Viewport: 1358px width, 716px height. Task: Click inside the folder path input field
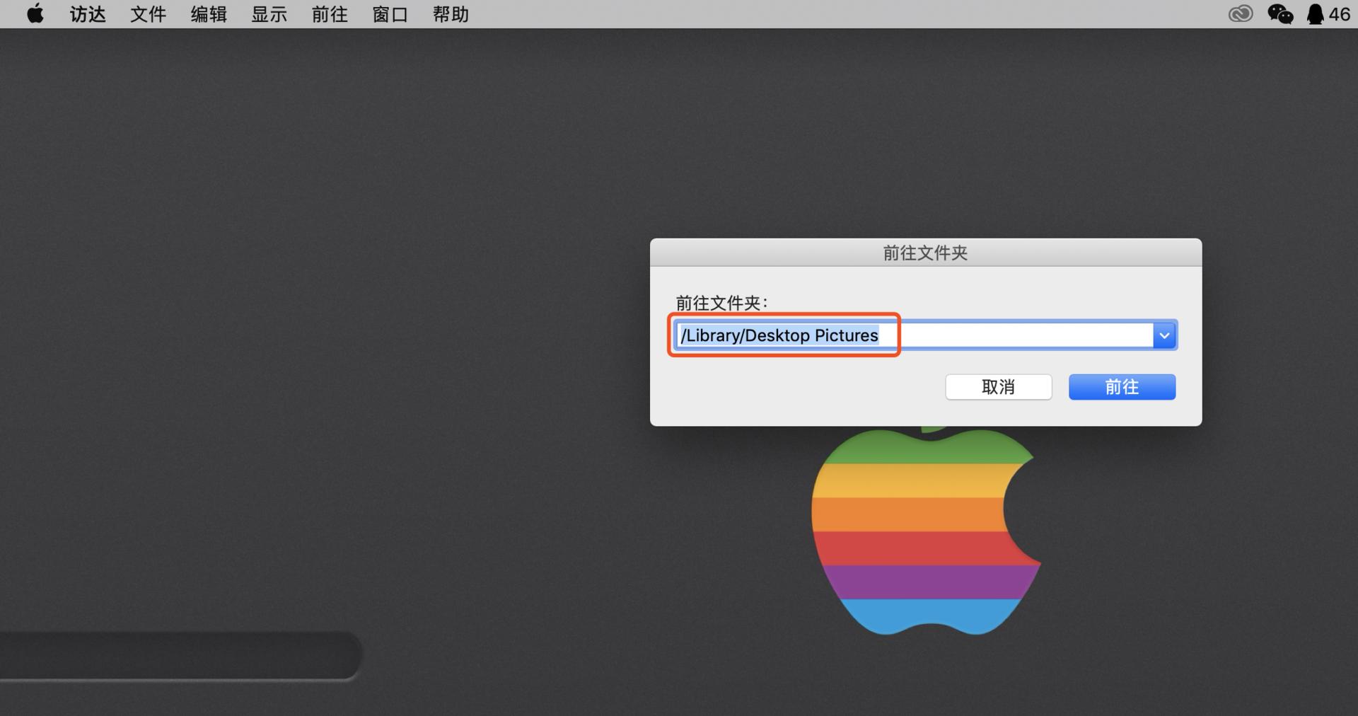pos(990,335)
